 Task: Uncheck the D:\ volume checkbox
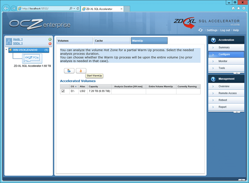pyautogui.click(x=63, y=91)
